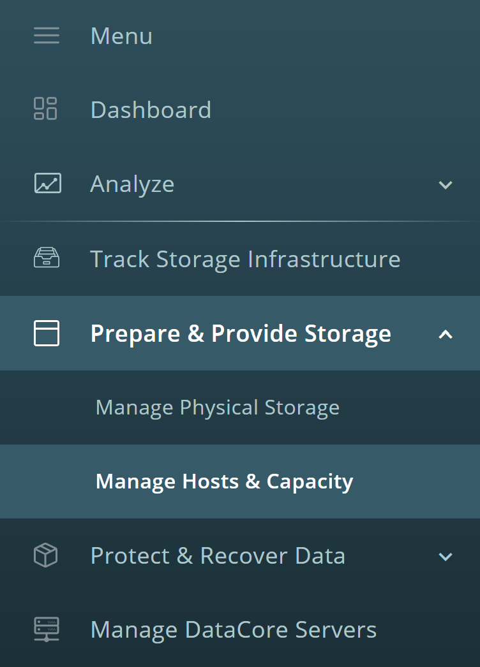The width and height of the screenshot is (480, 667).
Task: Open Track Storage Infrastructure
Action: pyautogui.click(x=246, y=259)
